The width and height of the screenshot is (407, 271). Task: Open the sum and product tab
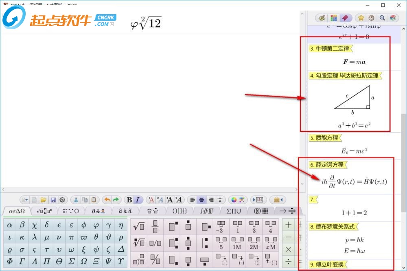coord(233,211)
